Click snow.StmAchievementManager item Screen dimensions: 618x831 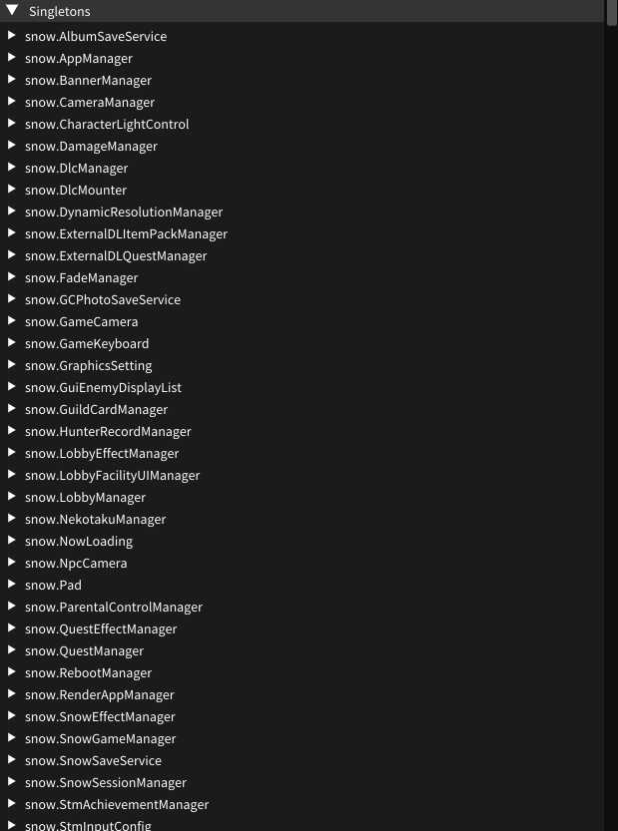click(x=117, y=804)
